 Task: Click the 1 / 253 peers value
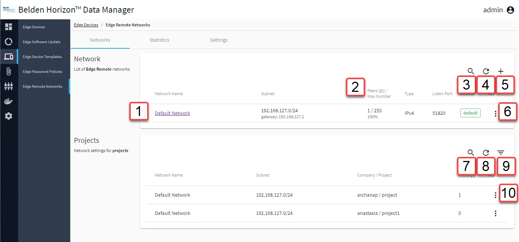(x=374, y=110)
